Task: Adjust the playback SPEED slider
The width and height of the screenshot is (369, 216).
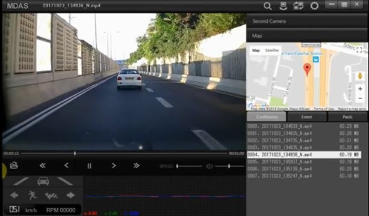Action: [x=189, y=166]
